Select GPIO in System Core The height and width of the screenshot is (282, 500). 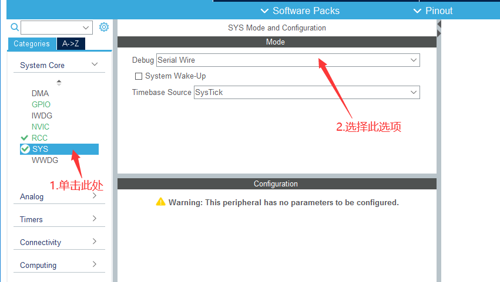41,104
